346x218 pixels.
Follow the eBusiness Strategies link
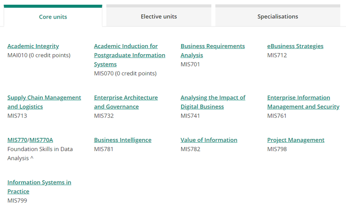click(x=295, y=46)
